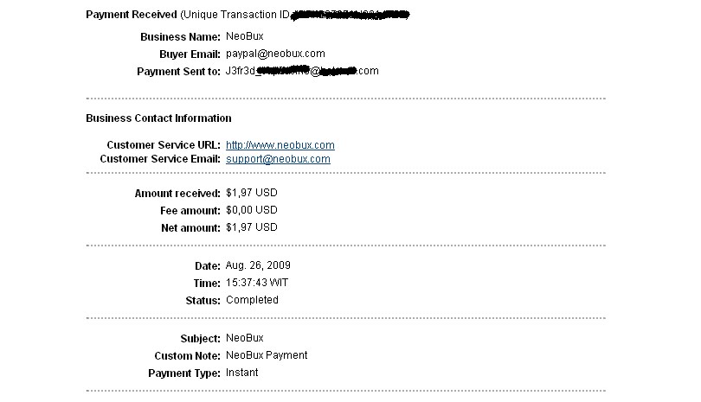The width and height of the screenshot is (701, 402).
Task: Click the Payment Sent to email address
Action: click(302, 71)
